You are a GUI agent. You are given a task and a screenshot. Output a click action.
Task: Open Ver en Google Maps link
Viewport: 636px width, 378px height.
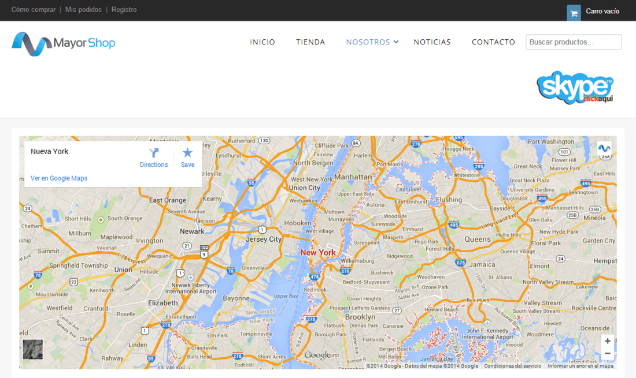(59, 178)
